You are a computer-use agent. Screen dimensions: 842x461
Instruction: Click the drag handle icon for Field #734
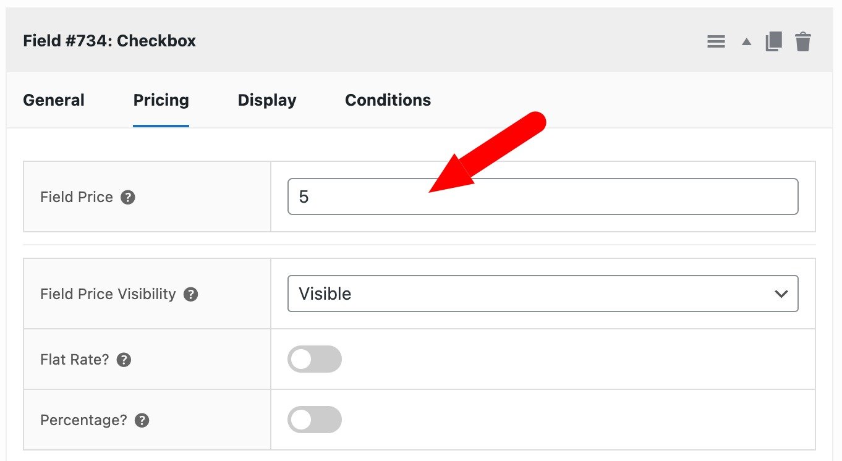coord(716,41)
